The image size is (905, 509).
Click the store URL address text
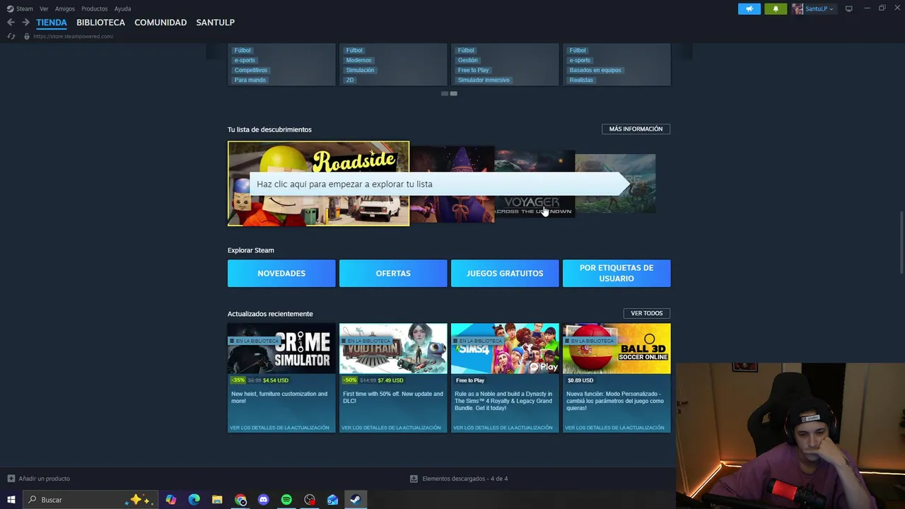[x=73, y=36]
